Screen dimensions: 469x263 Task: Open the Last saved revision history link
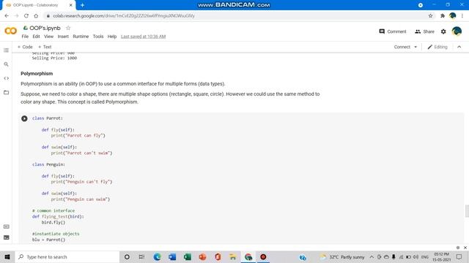pyautogui.click(x=144, y=37)
